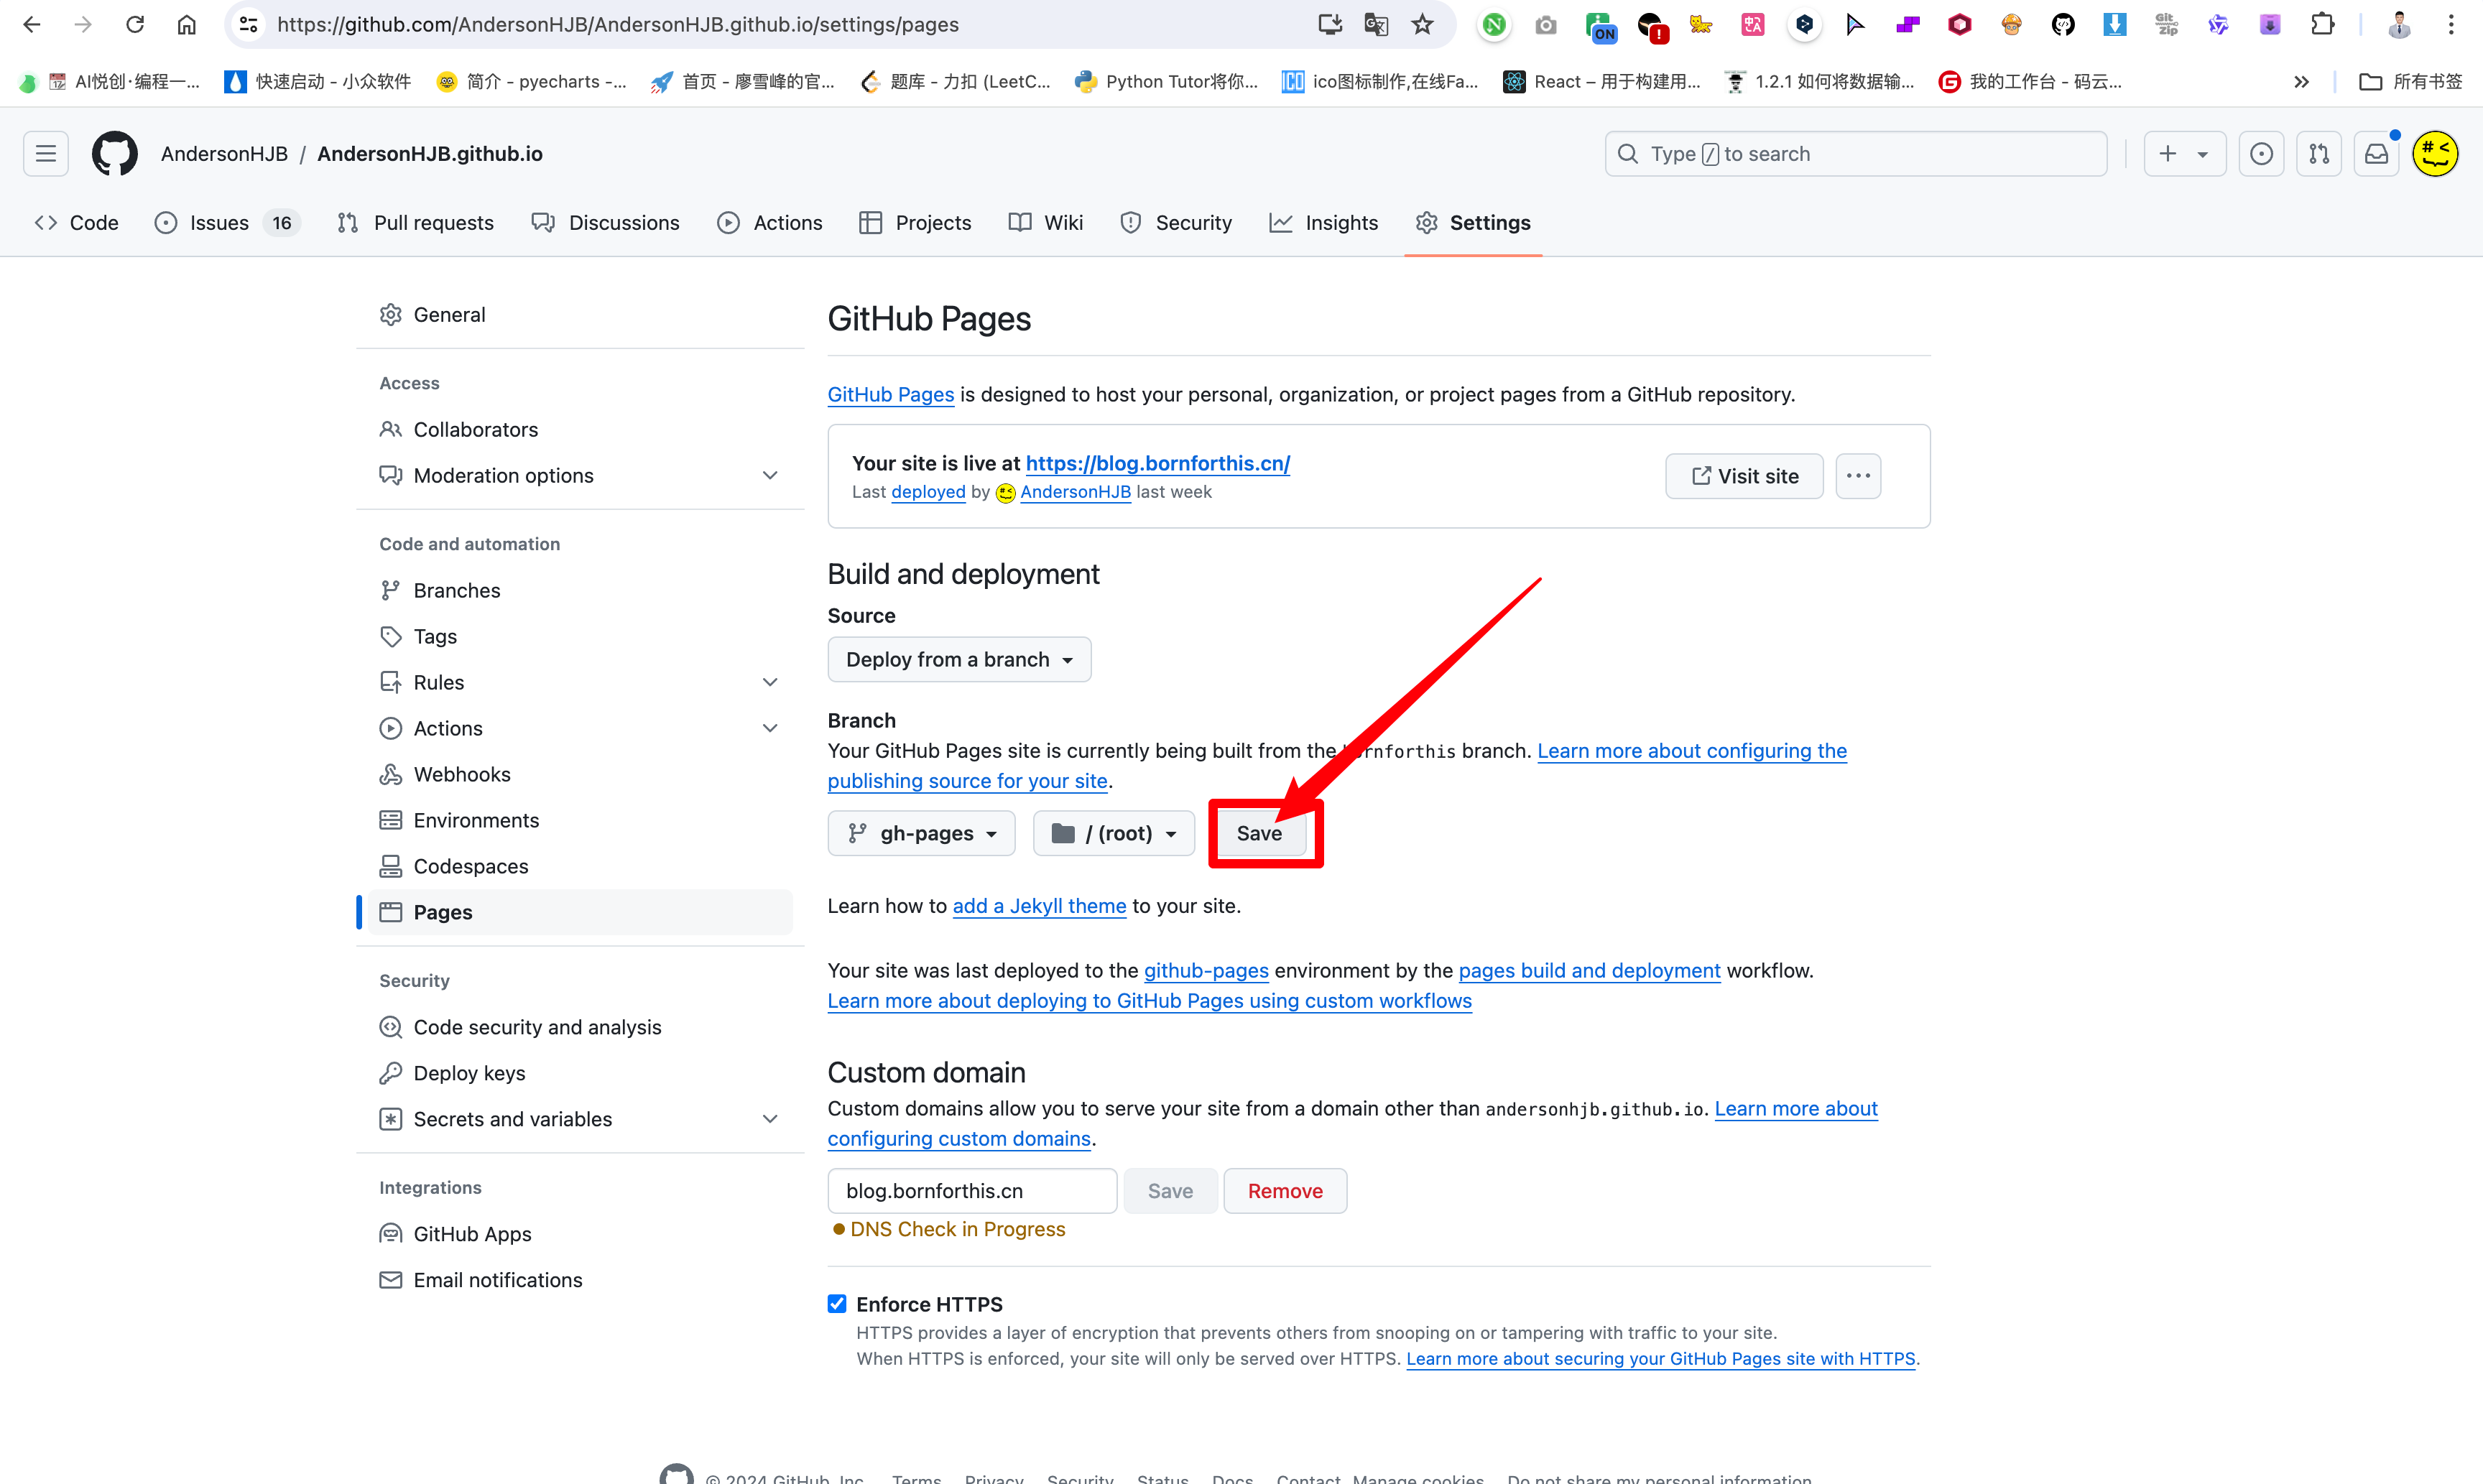Open the three-dot options next to Visit site
This screenshot has height=1484, width=2483.
click(1858, 476)
